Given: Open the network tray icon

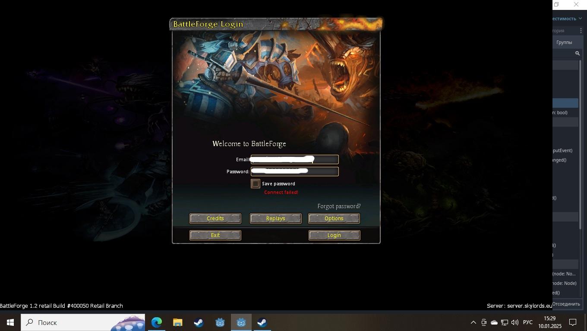Looking at the screenshot, I should pyautogui.click(x=504, y=322).
